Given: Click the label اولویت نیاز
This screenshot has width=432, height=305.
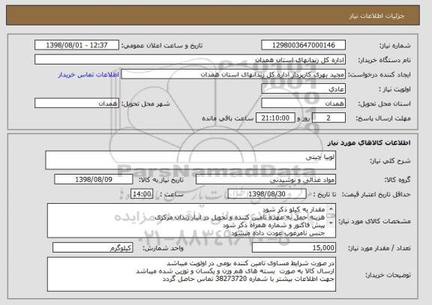Looking at the screenshot, I should [394, 89].
